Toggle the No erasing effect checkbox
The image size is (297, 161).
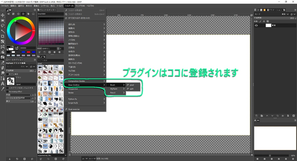[x=7, y=92]
